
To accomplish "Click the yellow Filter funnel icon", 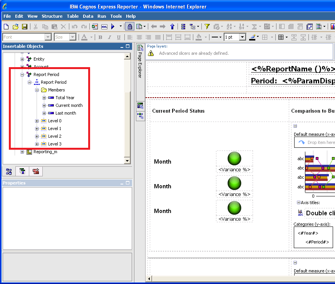I will click(207, 27).
